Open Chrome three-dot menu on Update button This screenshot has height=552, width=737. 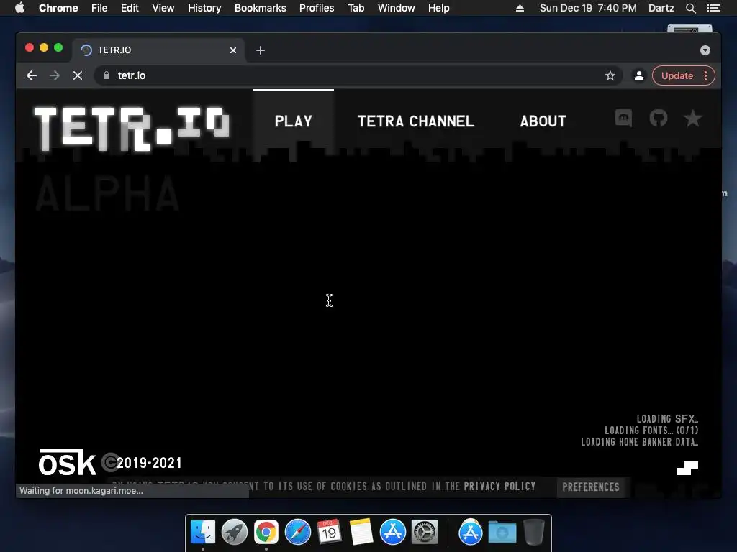click(705, 75)
